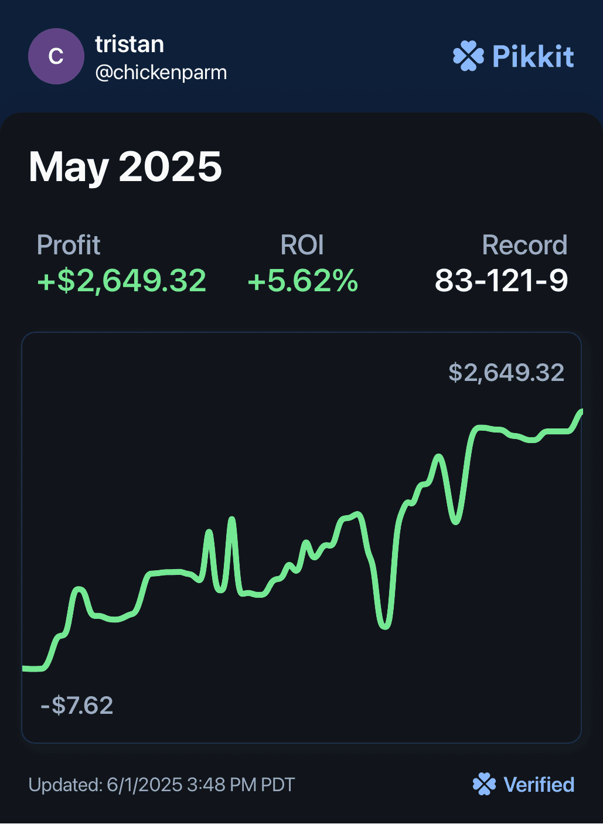The height and width of the screenshot is (824, 603).
Task: Click the +$2,649.32 profit value
Action: pos(121,280)
